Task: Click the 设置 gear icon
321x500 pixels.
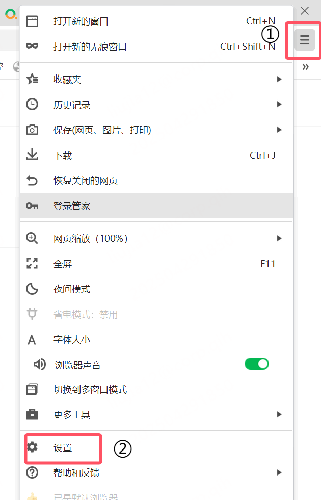Action: click(33, 446)
